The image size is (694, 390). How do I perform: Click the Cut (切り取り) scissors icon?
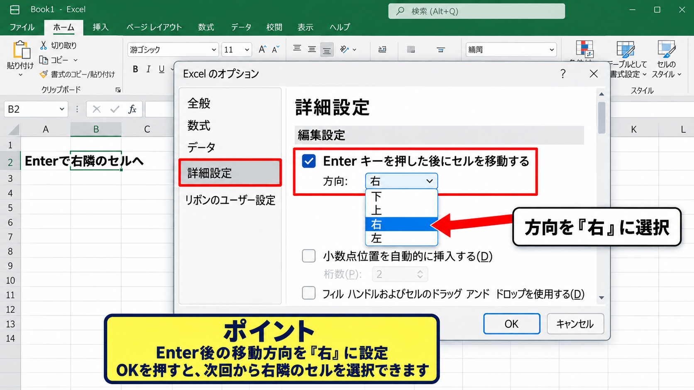[x=43, y=45]
